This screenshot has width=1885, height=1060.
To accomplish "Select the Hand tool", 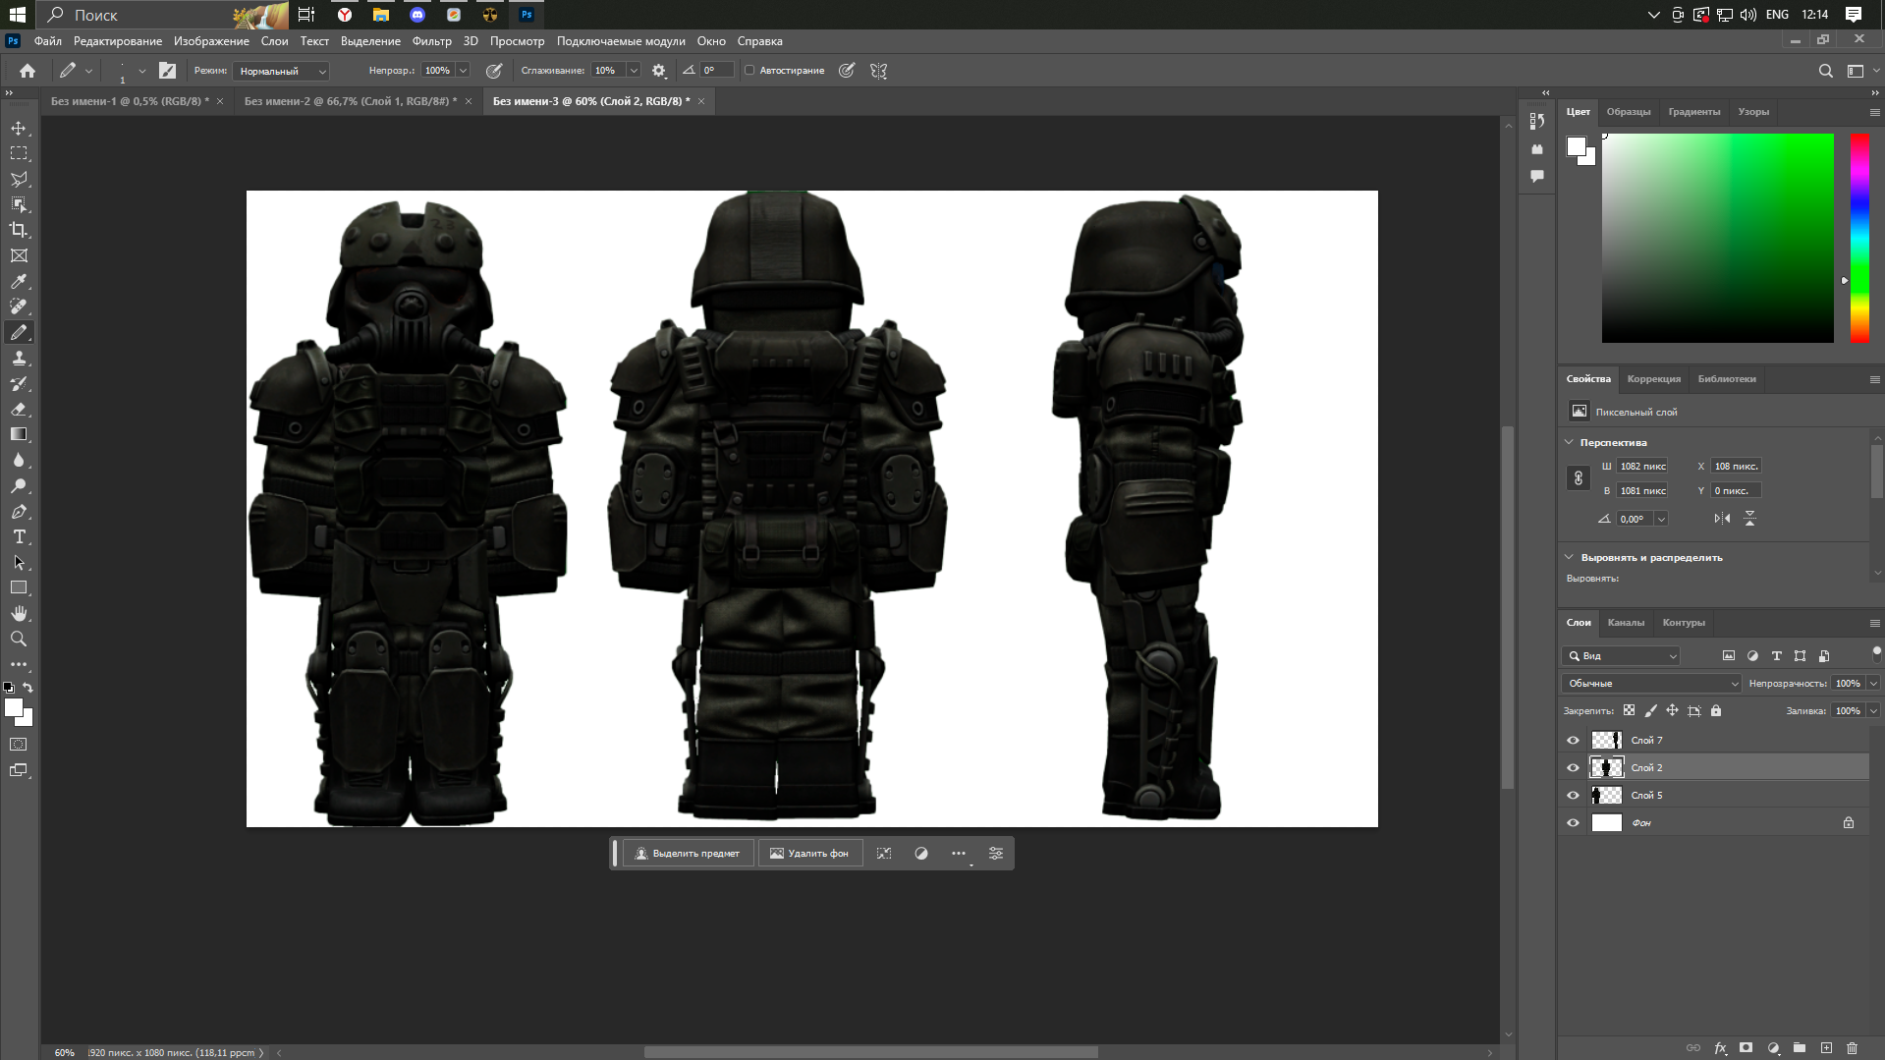I will 19,614.
